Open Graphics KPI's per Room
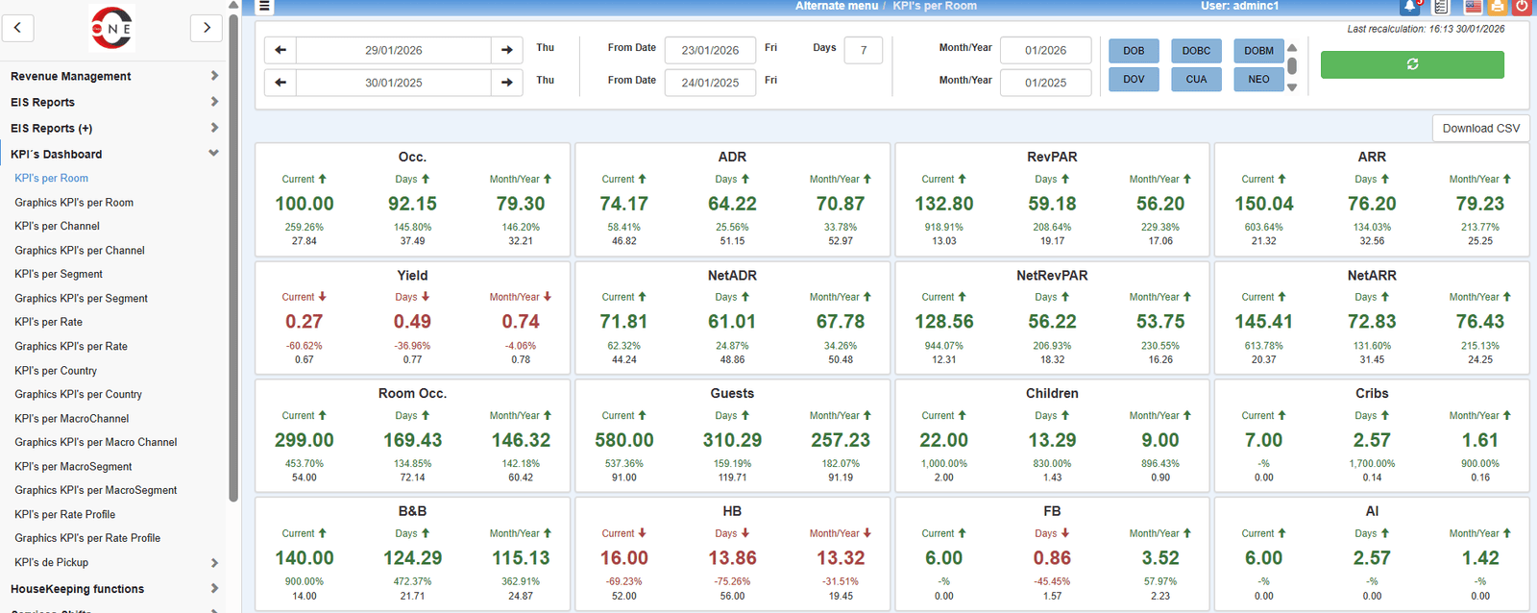 point(74,203)
